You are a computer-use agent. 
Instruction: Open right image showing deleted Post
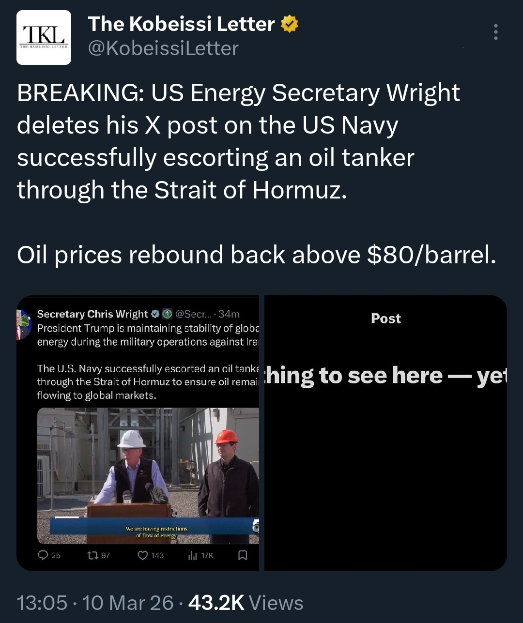point(385,433)
